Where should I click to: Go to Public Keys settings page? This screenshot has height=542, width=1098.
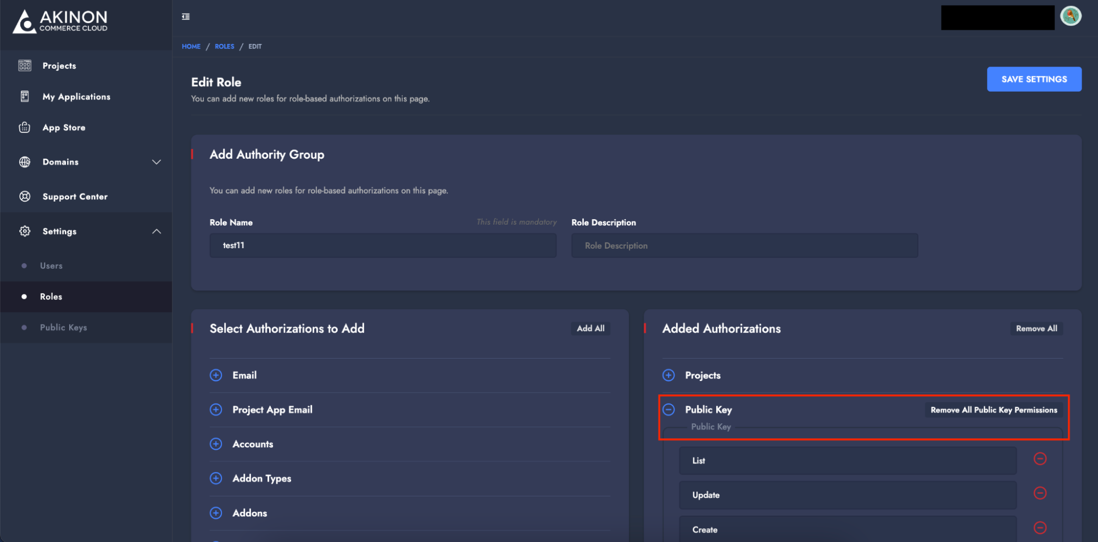point(63,327)
